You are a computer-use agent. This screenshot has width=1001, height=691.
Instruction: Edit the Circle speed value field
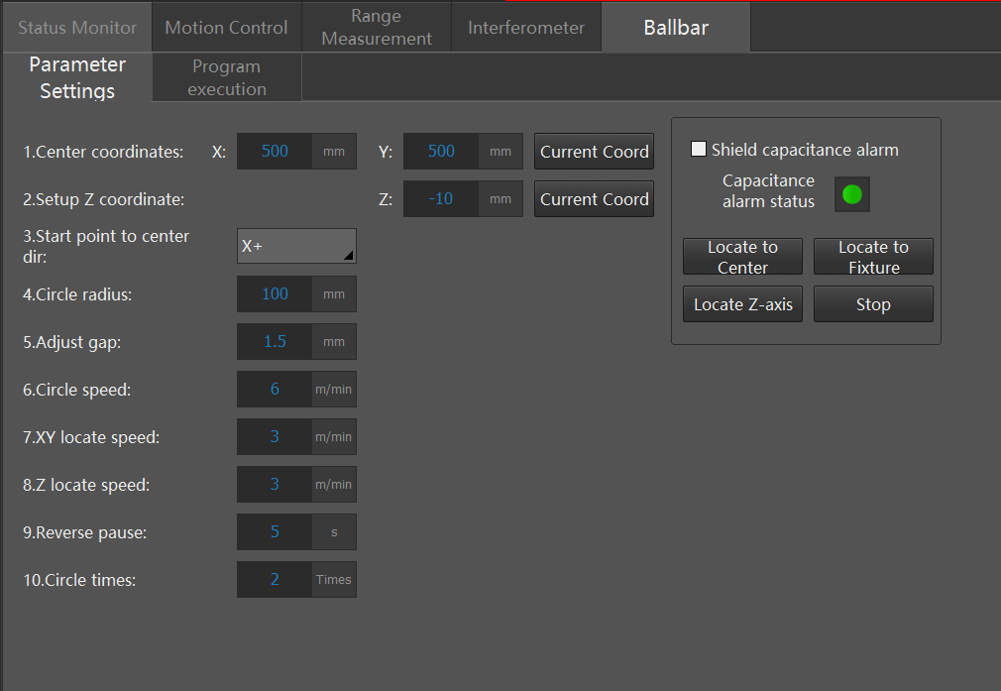pyautogui.click(x=275, y=389)
